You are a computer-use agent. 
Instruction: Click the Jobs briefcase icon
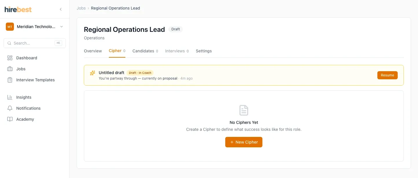pos(10,69)
